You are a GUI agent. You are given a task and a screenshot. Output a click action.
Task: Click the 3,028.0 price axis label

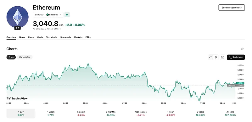pyautogui.click(x=240, y=98)
